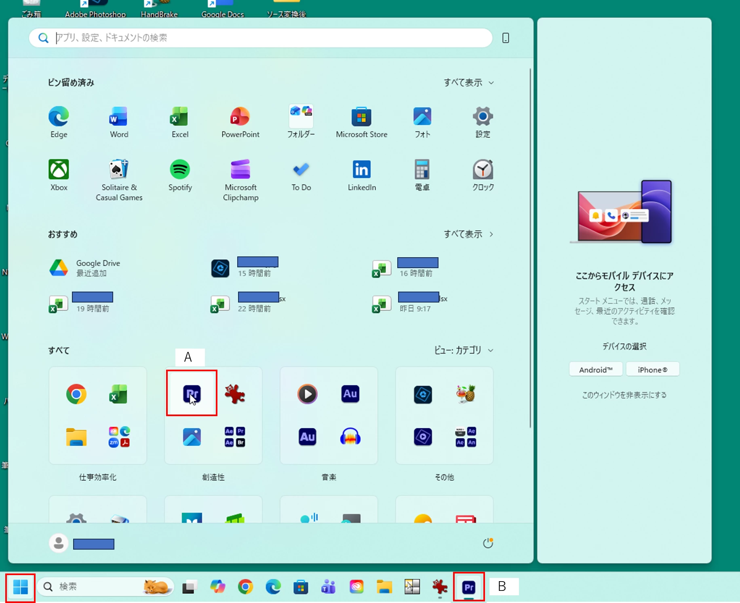Open the Photos icon in 創造性 category
The width and height of the screenshot is (740, 603).
tap(192, 437)
